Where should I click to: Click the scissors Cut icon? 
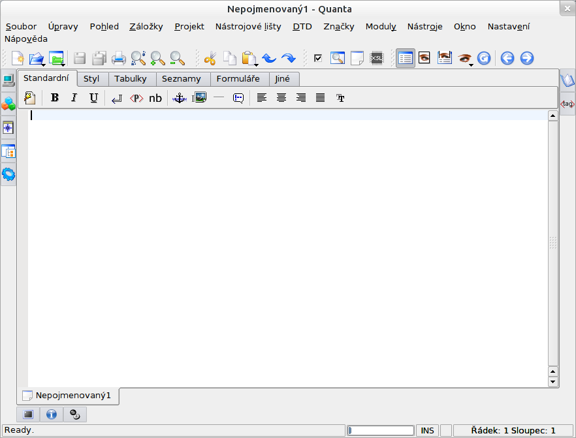210,58
